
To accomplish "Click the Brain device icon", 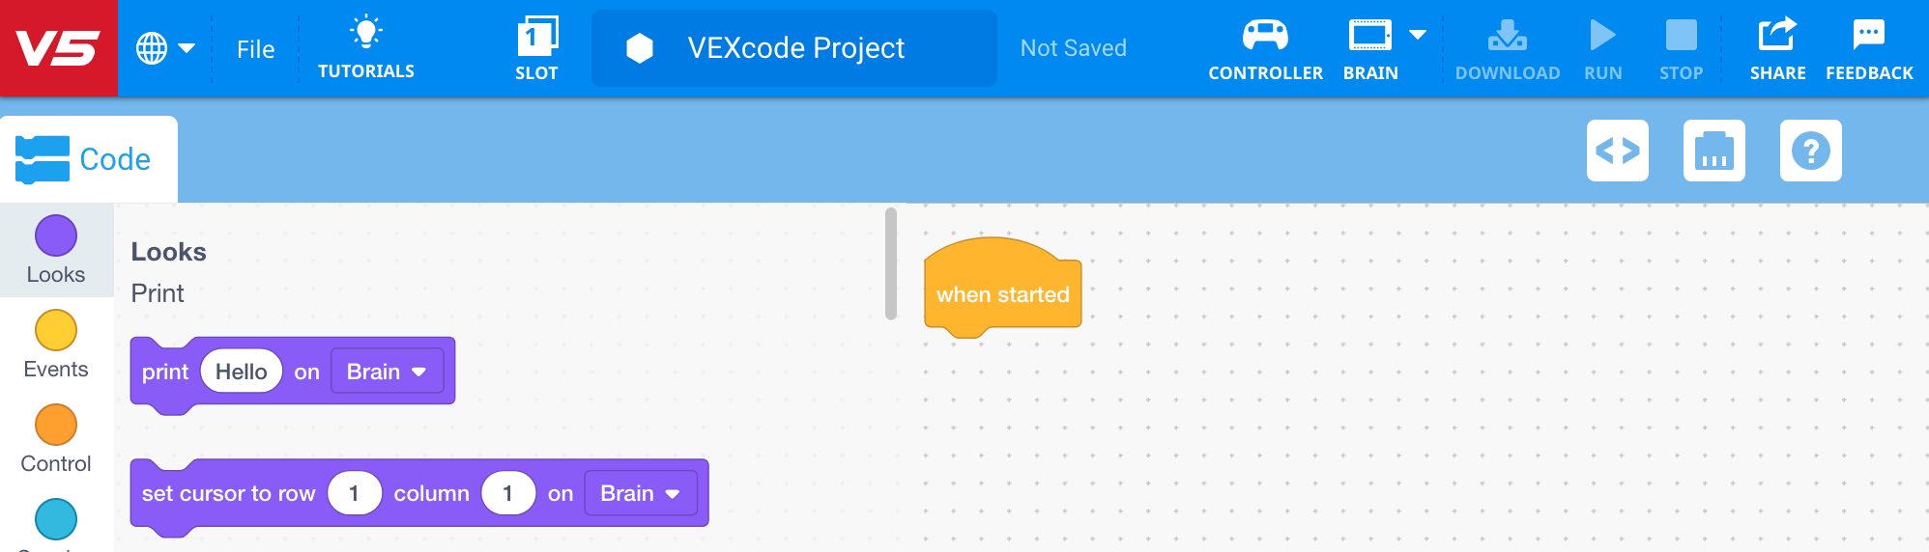I will click(1369, 36).
